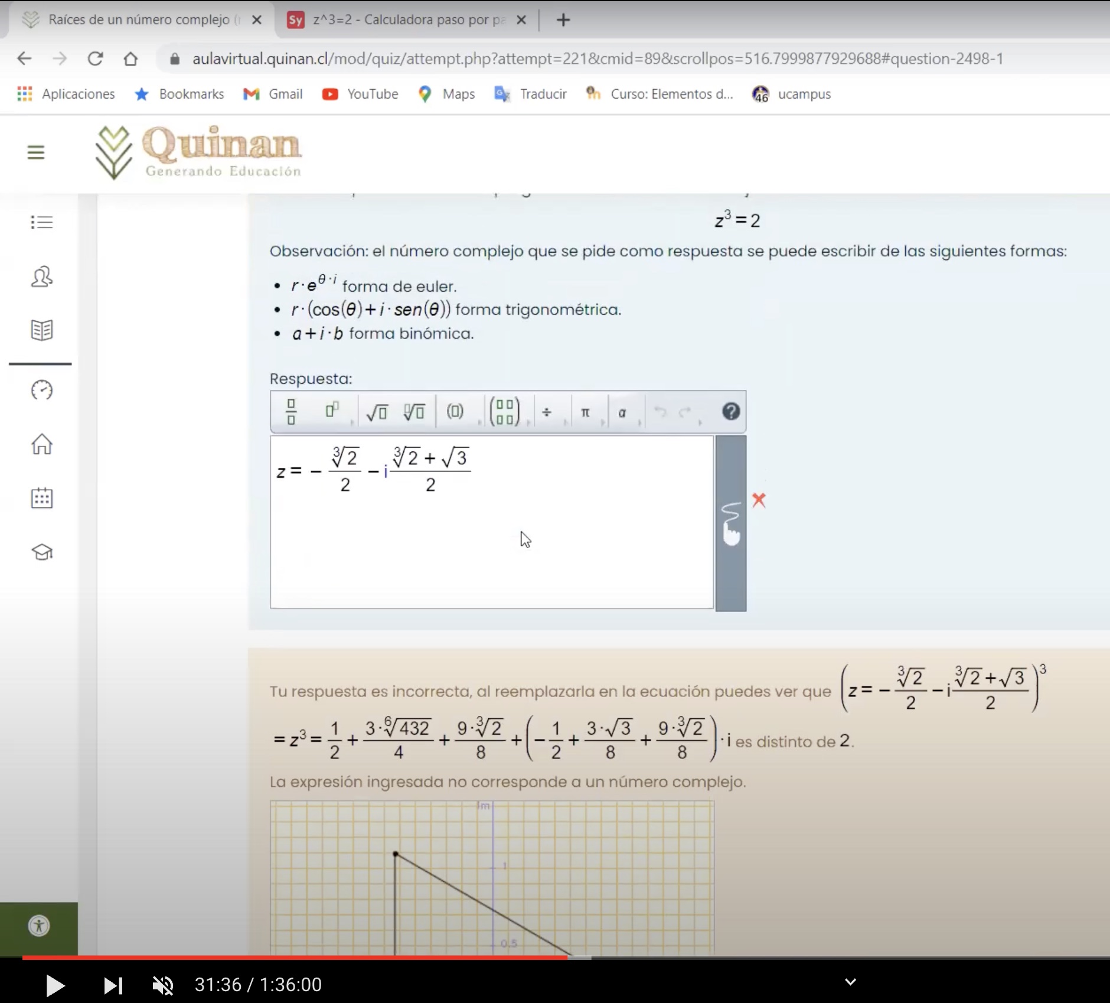Open a new browser tab
This screenshot has width=1110, height=1003.
point(563,20)
